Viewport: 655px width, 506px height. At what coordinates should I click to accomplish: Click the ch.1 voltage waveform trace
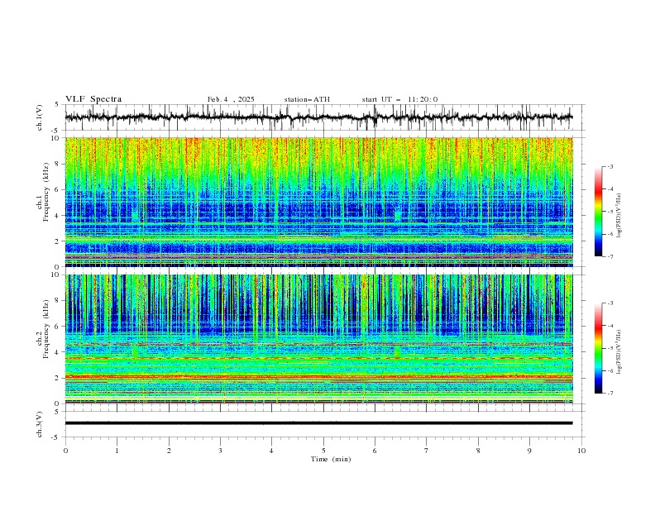[318, 117]
